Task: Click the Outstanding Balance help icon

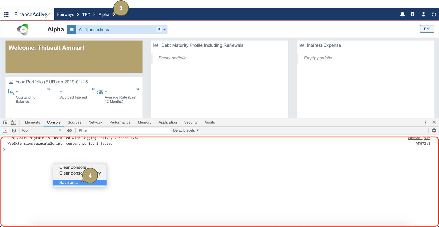Action: (49, 89)
